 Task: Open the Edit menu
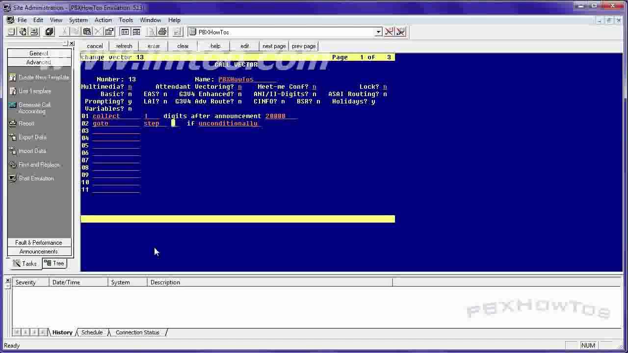pos(38,20)
